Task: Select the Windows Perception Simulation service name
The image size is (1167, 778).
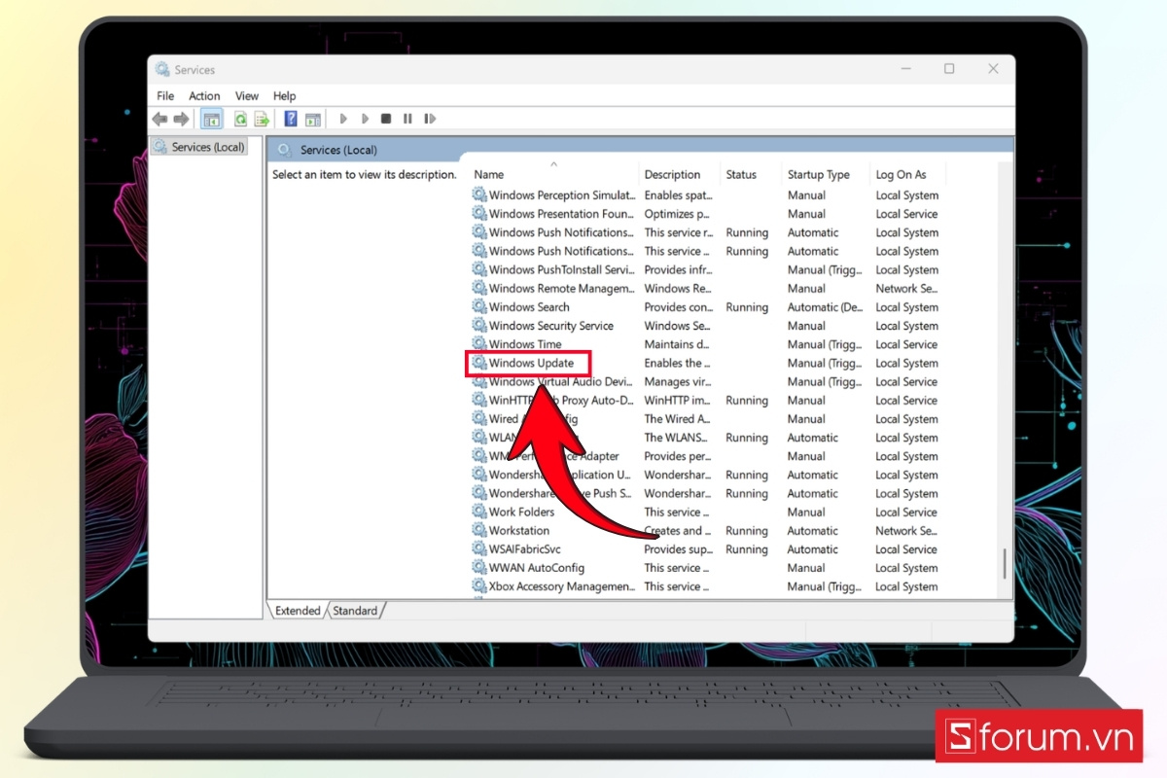Action: click(x=562, y=195)
